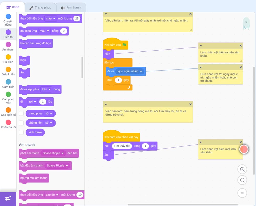Click the 'đợi' block seconds input
Image resolution: width=256 pixels, height=206 pixels.
click(118, 80)
